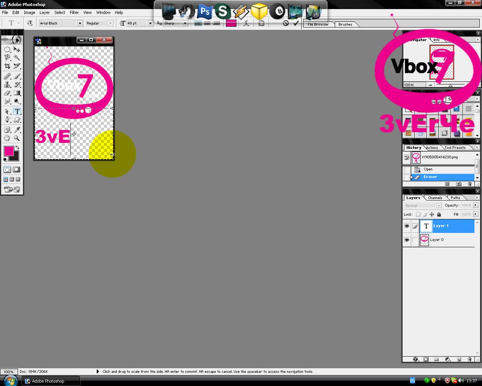Click the pink text color swatch

click(231, 23)
